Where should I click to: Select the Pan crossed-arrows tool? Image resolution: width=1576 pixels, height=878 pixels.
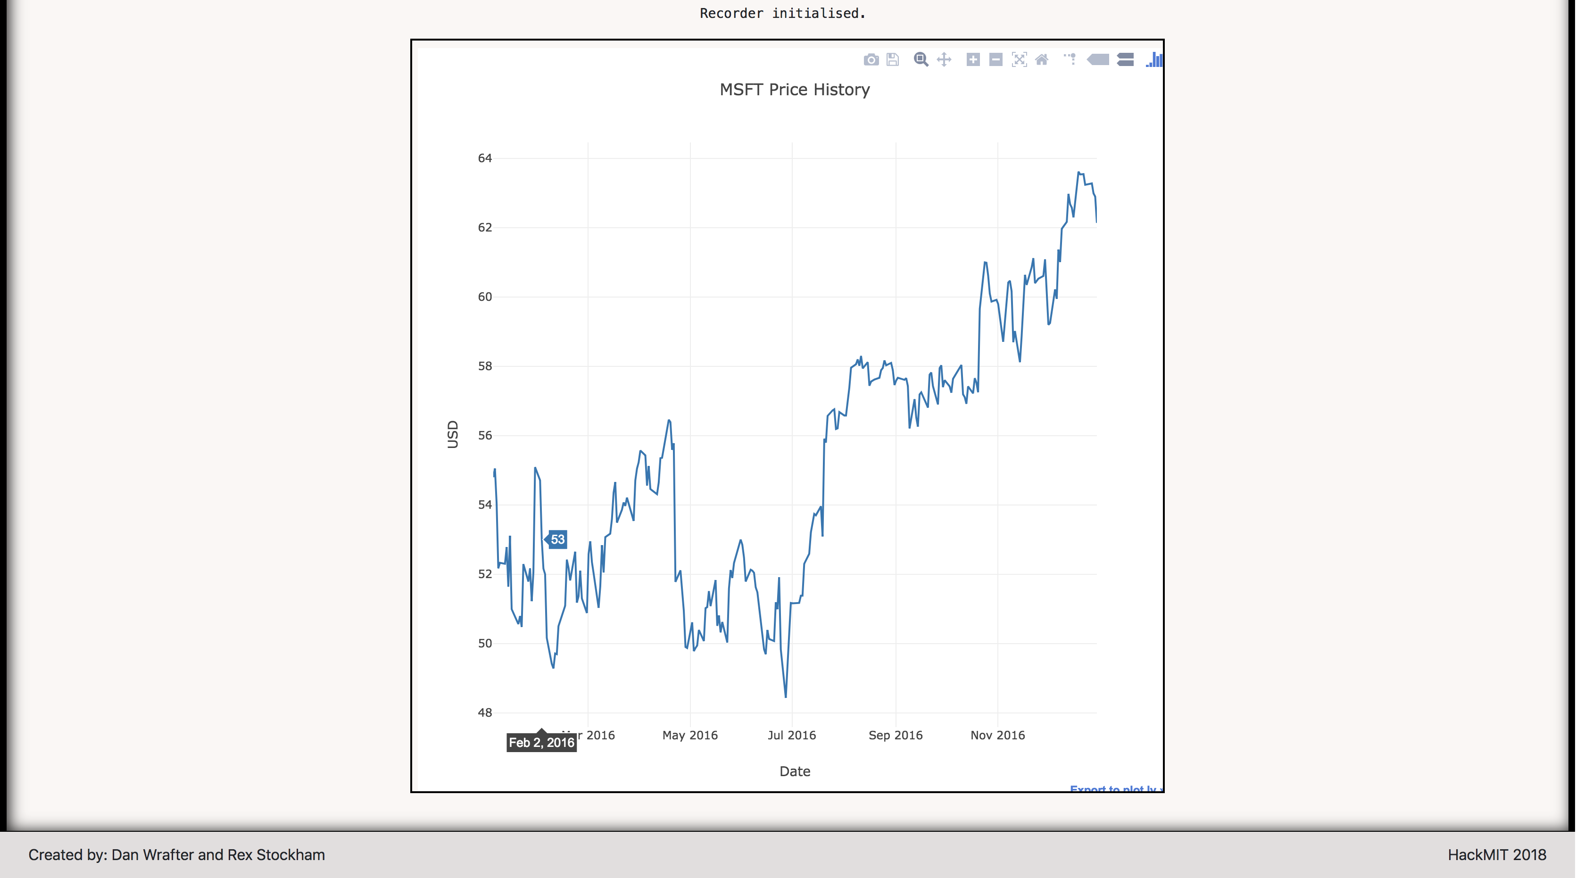coord(944,59)
